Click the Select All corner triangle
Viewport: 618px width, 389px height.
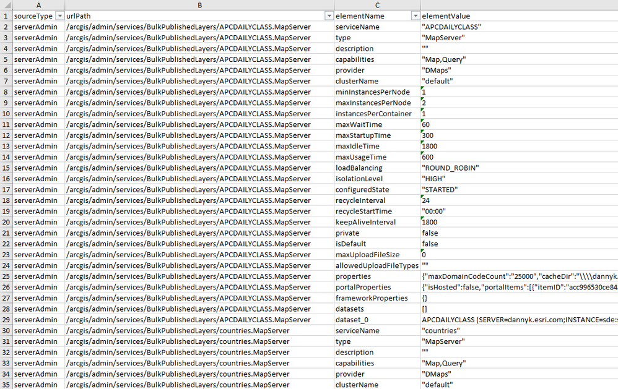pyautogui.click(x=6, y=5)
